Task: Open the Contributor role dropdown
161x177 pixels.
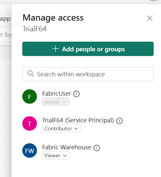Action: point(62,128)
